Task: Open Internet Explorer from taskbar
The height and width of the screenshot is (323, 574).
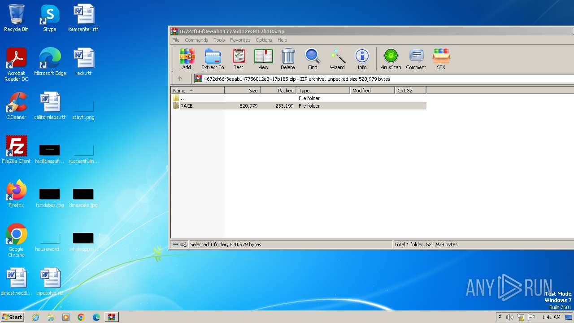Action: [35, 317]
